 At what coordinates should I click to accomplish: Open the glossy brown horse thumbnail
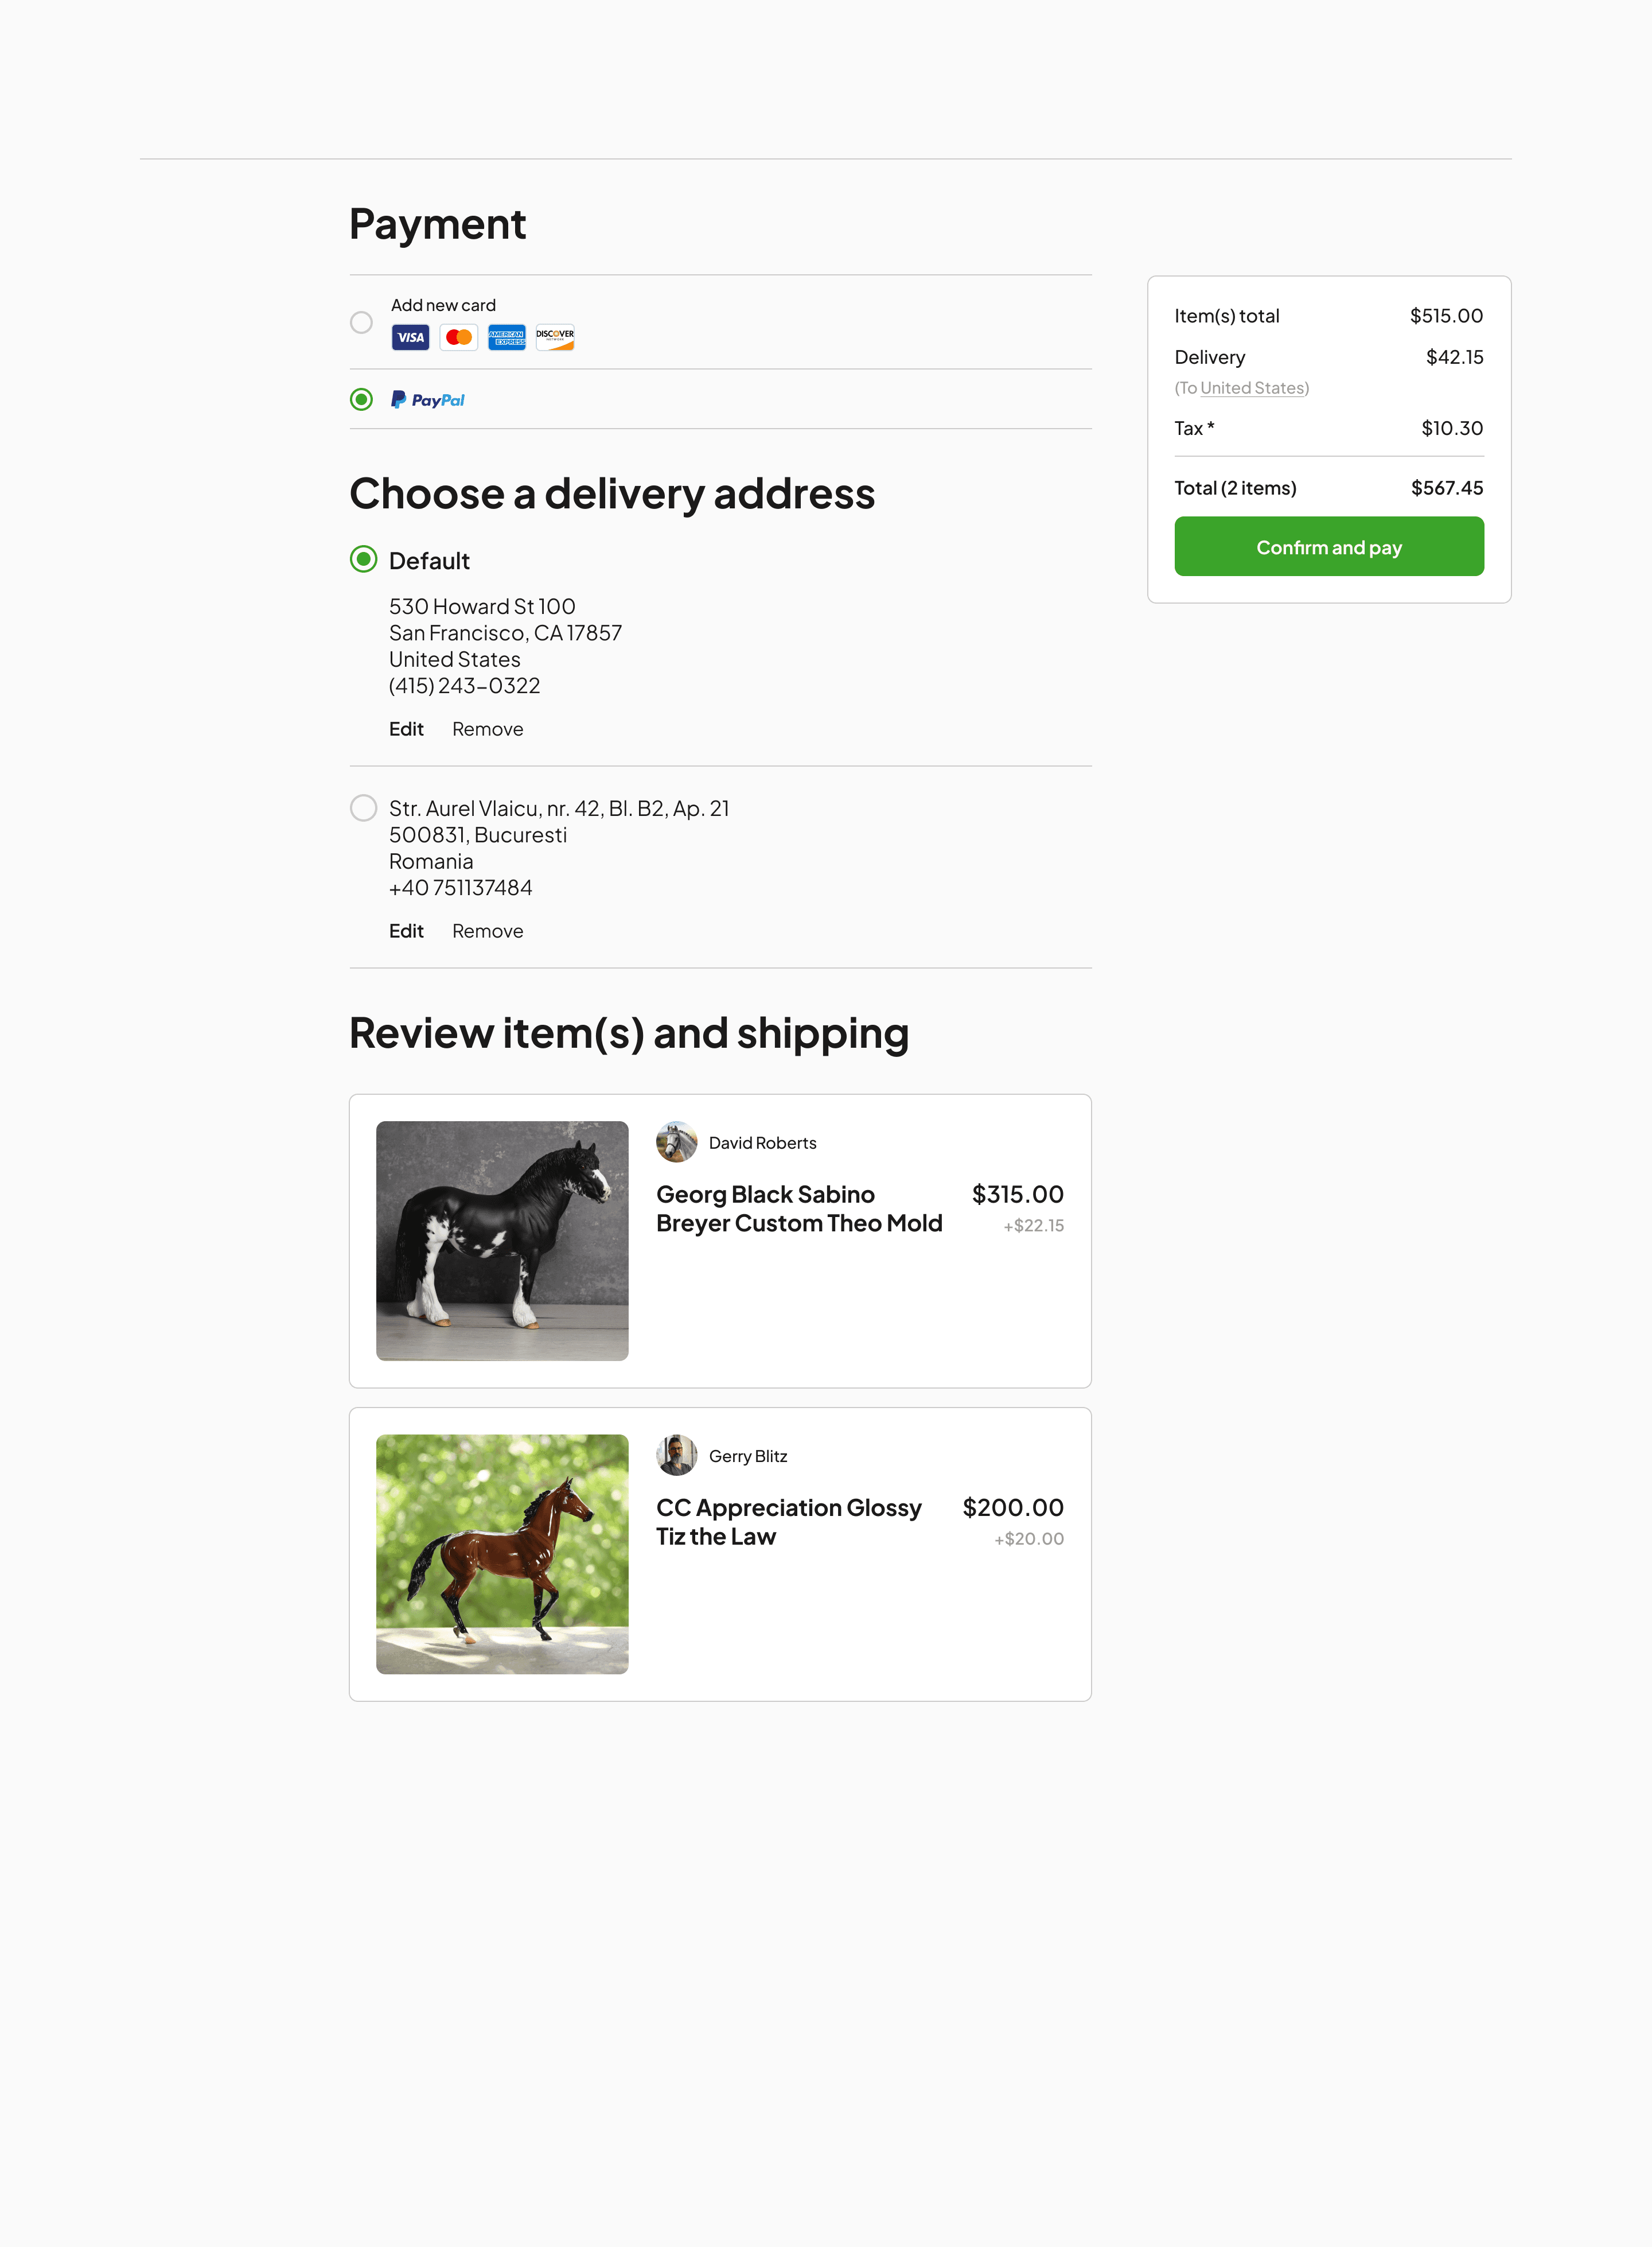pyautogui.click(x=502, y=1554)
